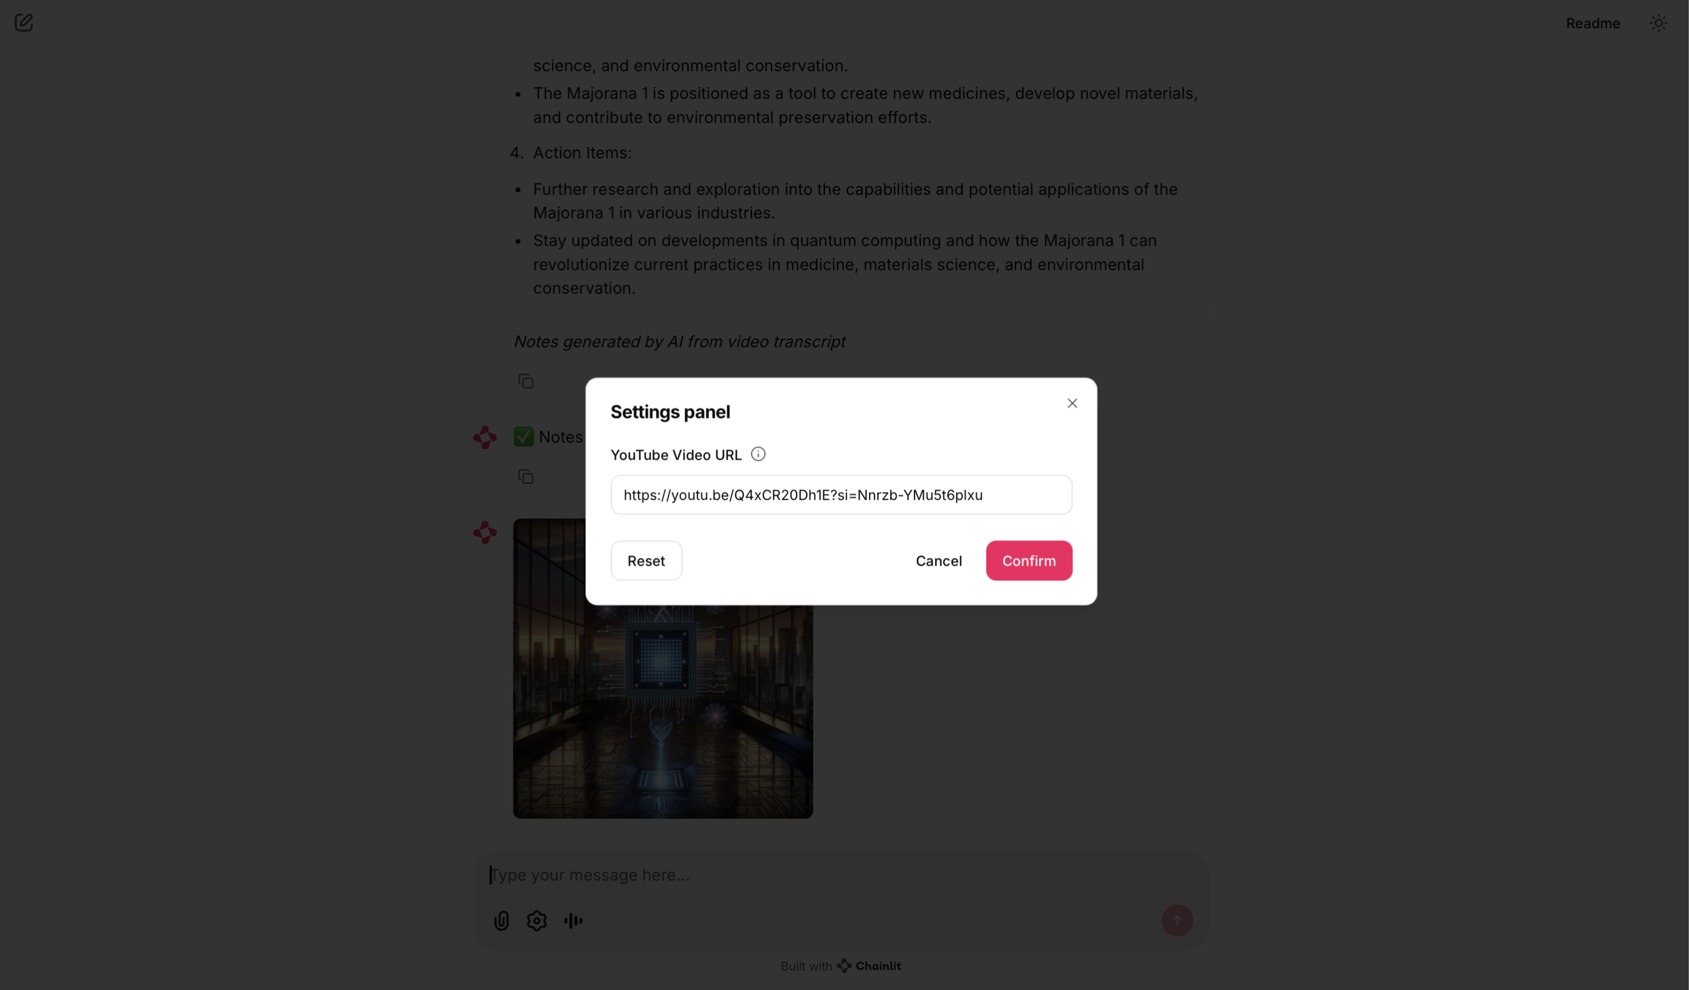
Task: Open the generated quantum chip image
Action: tap(663, 711)
